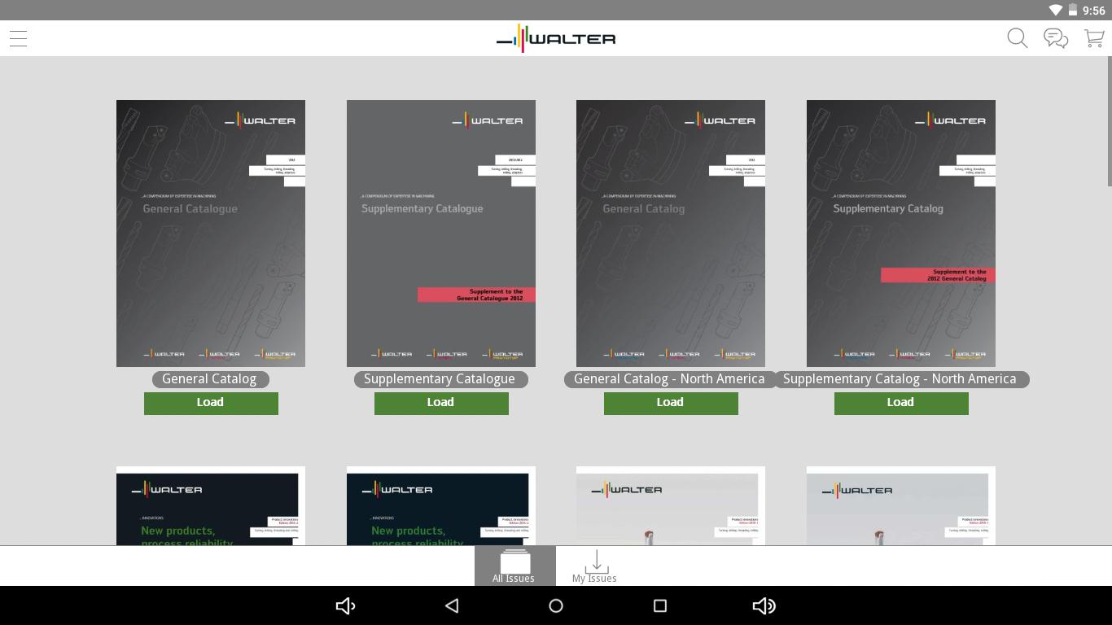Click the vertical scrollbar on right edge
The image size is (1112, 625).
click(1109, 122)
